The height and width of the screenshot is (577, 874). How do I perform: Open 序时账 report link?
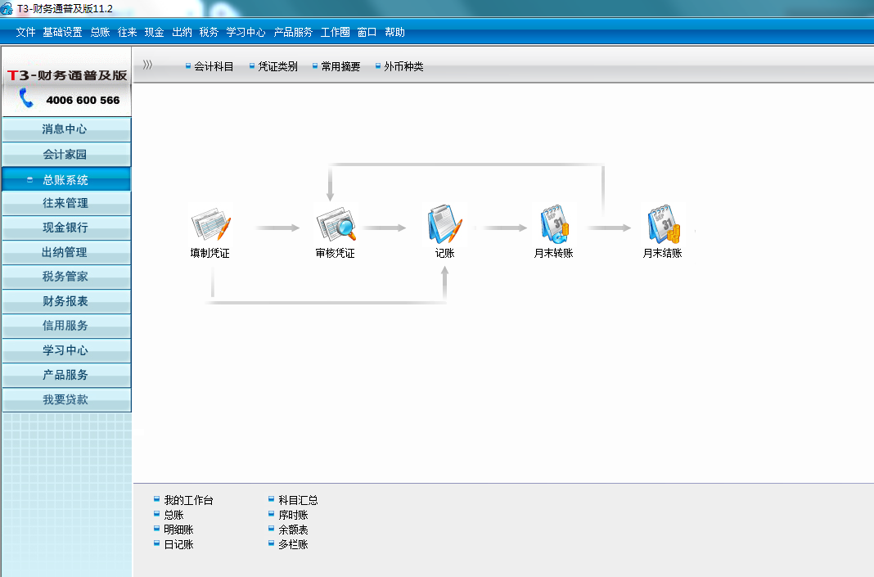click(288, 515)
